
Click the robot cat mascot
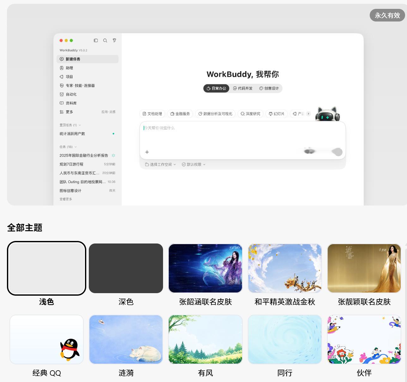[327, 114]
